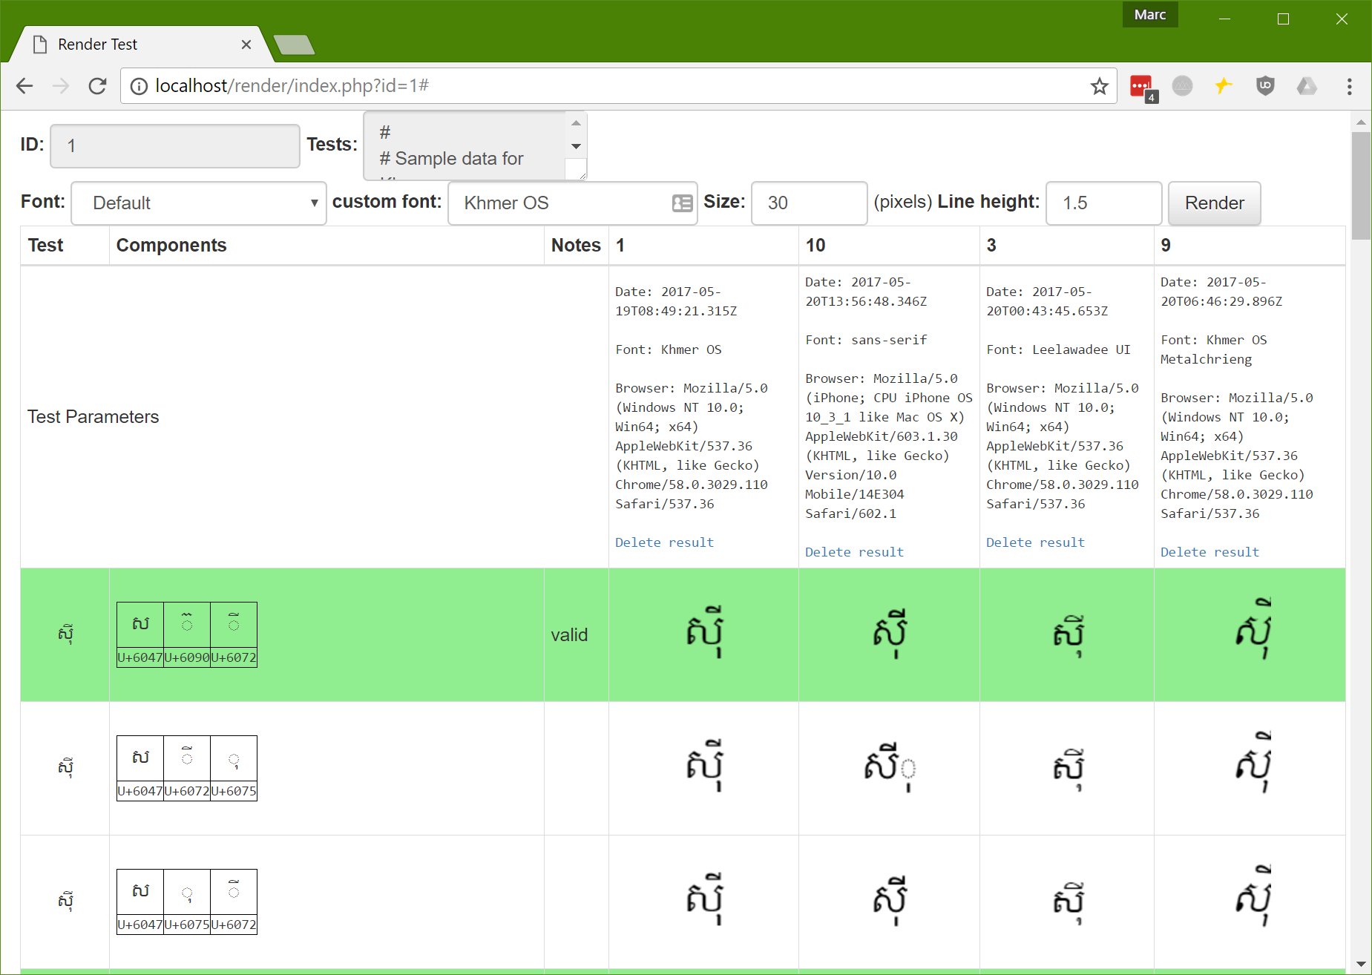Close the browser window
This screenshot has height=975, width=1372.
point(1342,19)
